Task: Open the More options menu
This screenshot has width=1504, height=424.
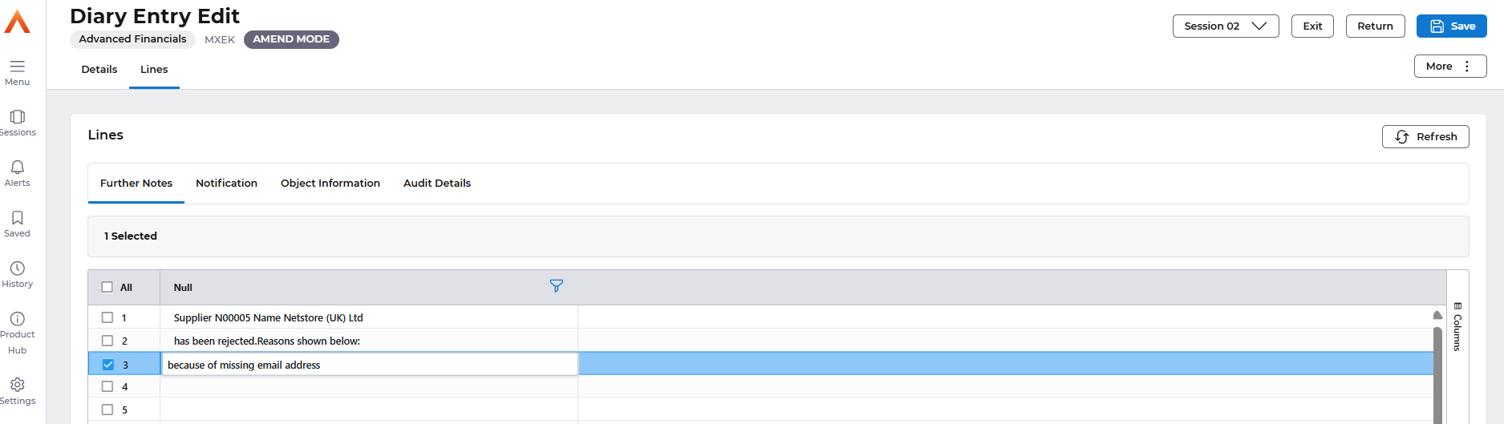Action: click(x=1450, y=67)
